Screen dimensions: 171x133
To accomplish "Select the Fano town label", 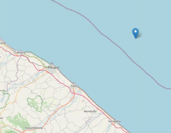I will [74, 86].
